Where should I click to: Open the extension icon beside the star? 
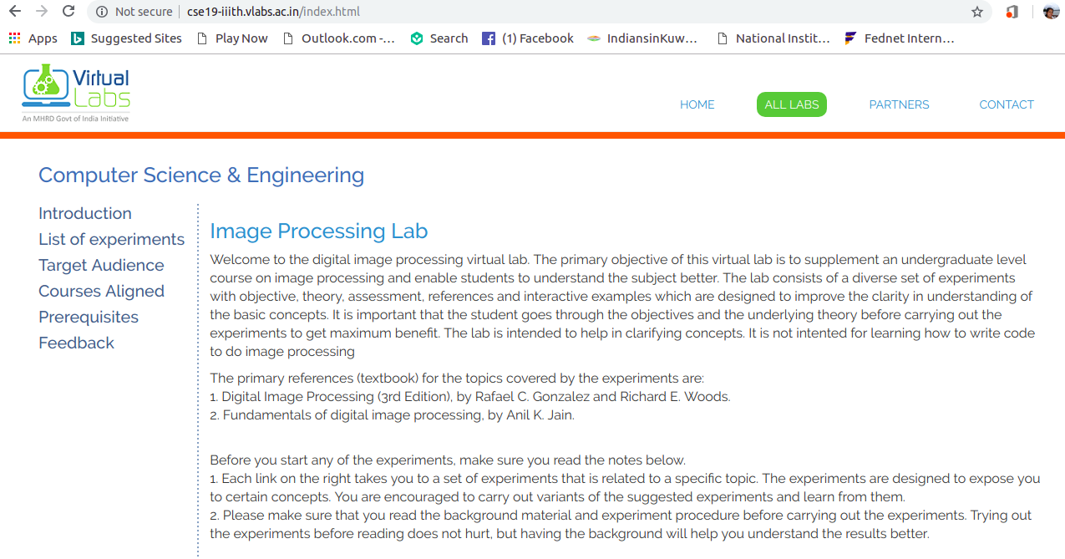pos(1011,12)
